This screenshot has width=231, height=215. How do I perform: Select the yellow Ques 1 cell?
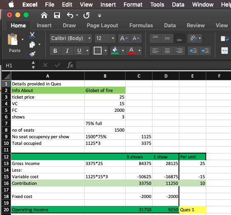coord(193,210)
